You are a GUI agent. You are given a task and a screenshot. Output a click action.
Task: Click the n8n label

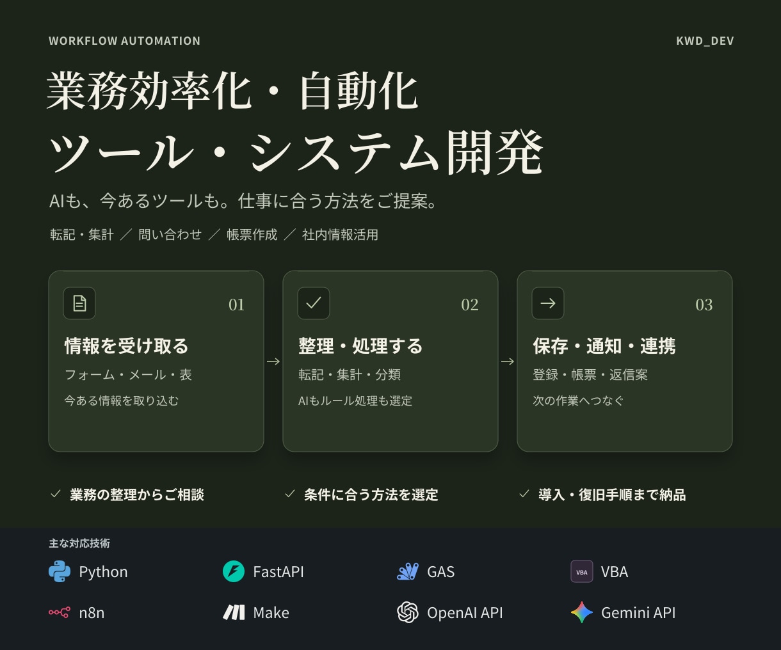point(92,613)
